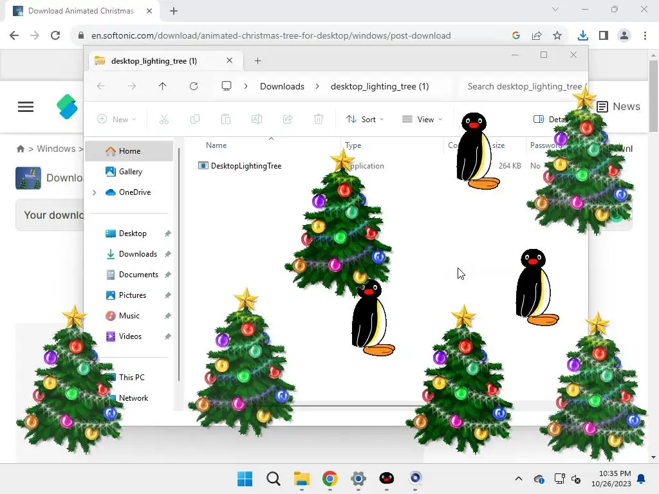The width and height of the screenshot is (659, 494).
Task: Open Downloads quick access folder
Action: pyautogui.click(x=129, y=254)
